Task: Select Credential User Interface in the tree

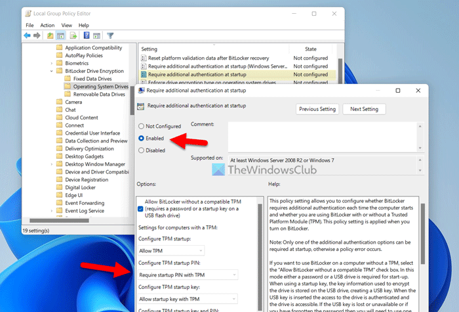Action: tap(92, 133)
